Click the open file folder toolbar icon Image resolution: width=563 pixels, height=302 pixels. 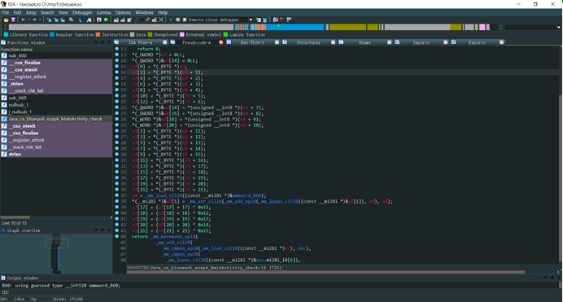tap(7, 20)
